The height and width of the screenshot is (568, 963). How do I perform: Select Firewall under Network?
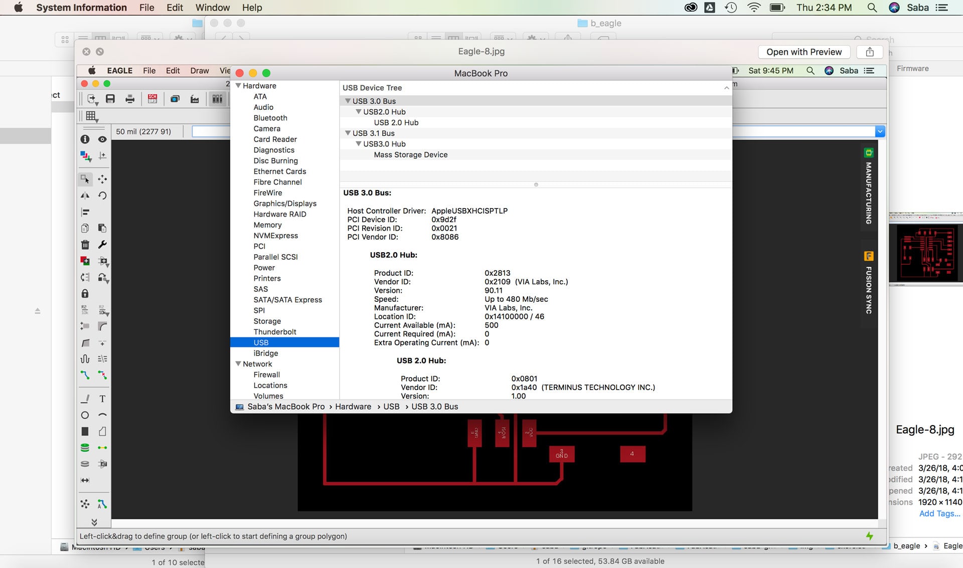[267, 374]
